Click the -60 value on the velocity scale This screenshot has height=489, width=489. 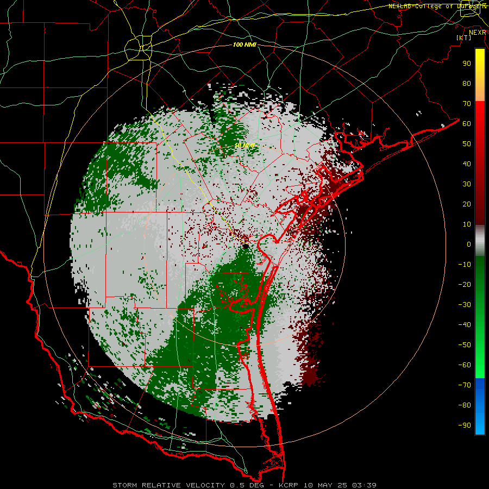click(x=465, y=365)
